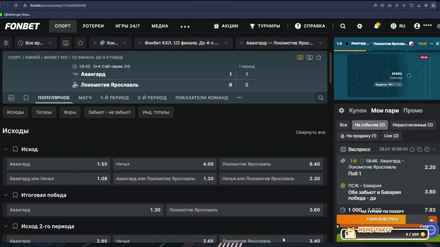The height and width of the screenshot is (247, 440).
Task: Remove the Фонбет КХЛ tournament filter
Action: (140, 43)
